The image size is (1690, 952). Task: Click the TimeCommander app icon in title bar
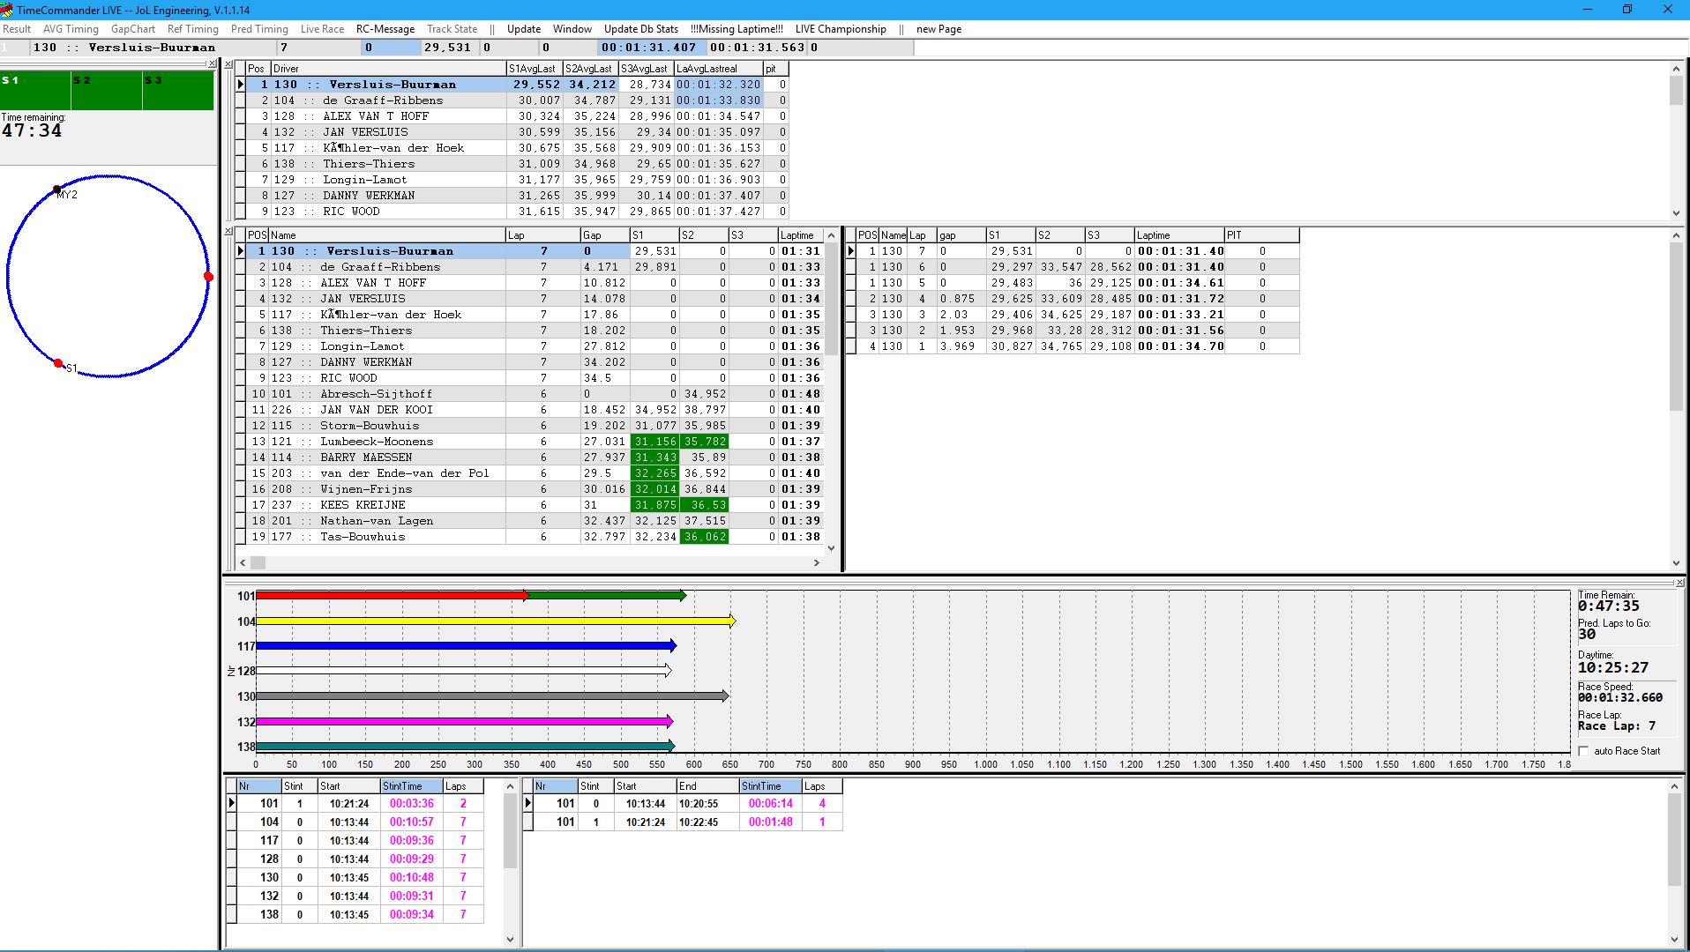point(7,10)
